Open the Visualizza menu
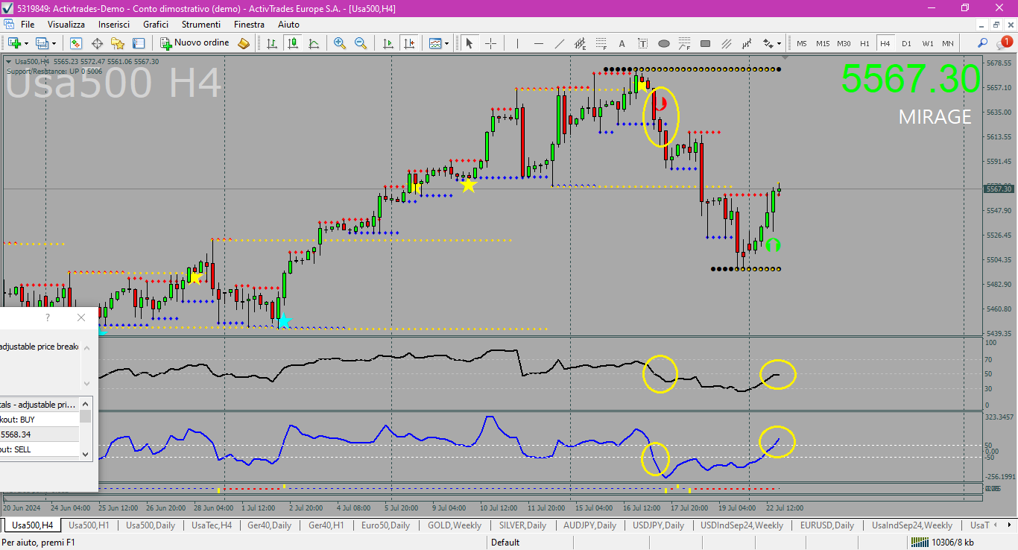Viewport: 1018px width, 550px height. coord(66,25)
